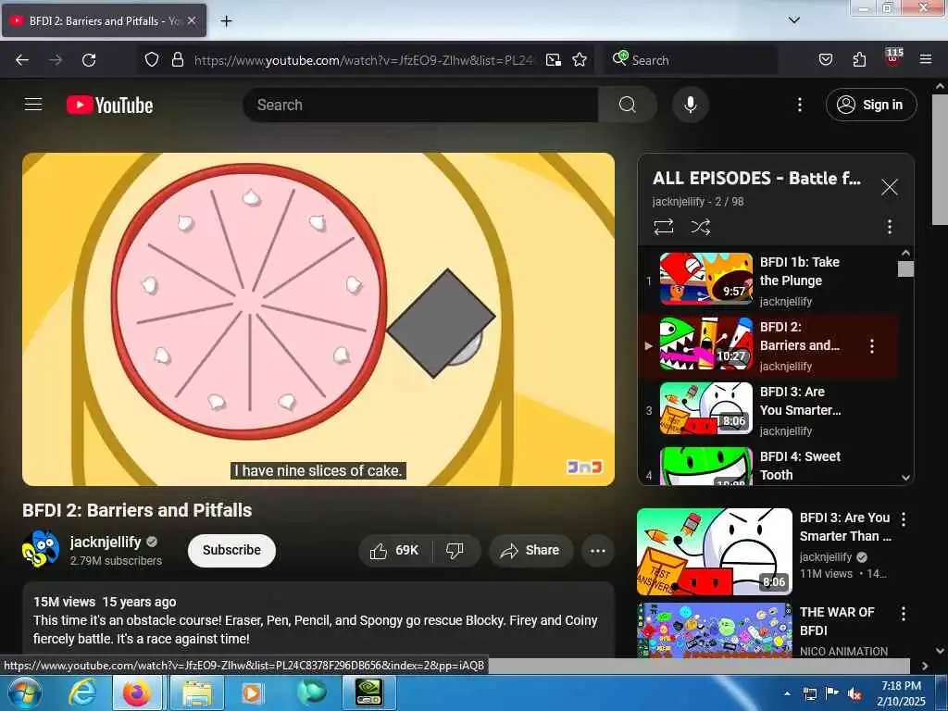Play BFDI 3: Are You Smarter in playlist

pos(767,410)
